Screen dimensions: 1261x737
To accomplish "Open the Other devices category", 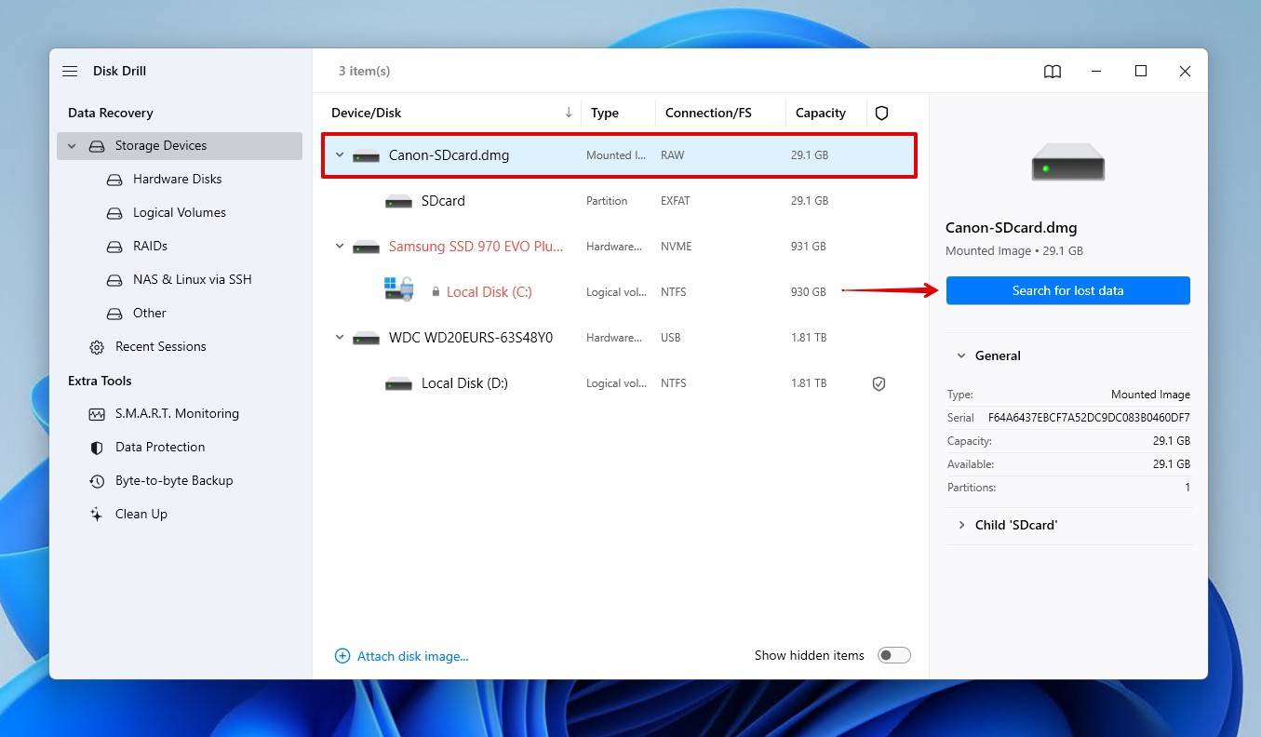I will tap(149, 313).
